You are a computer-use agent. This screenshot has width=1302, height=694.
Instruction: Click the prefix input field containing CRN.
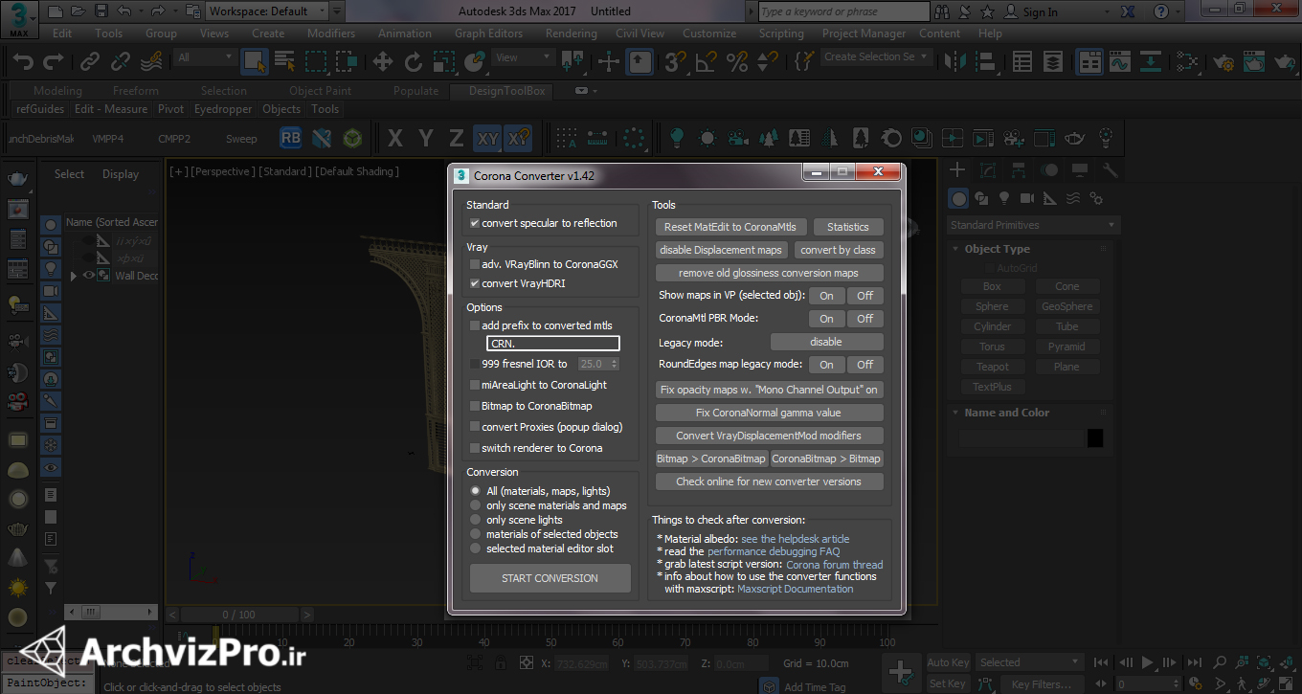553,344
